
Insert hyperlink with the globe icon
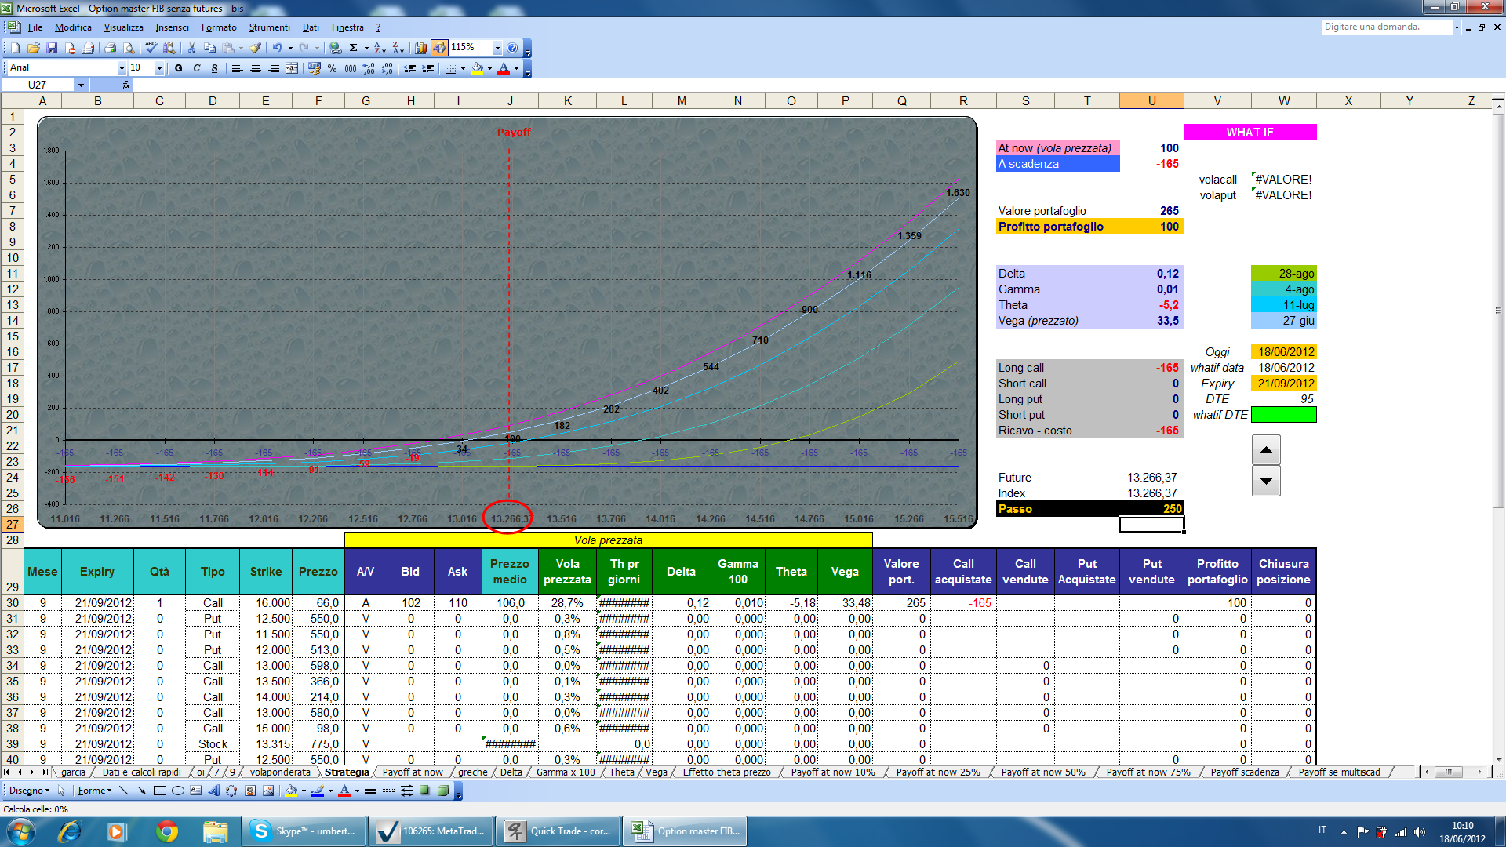336,48
